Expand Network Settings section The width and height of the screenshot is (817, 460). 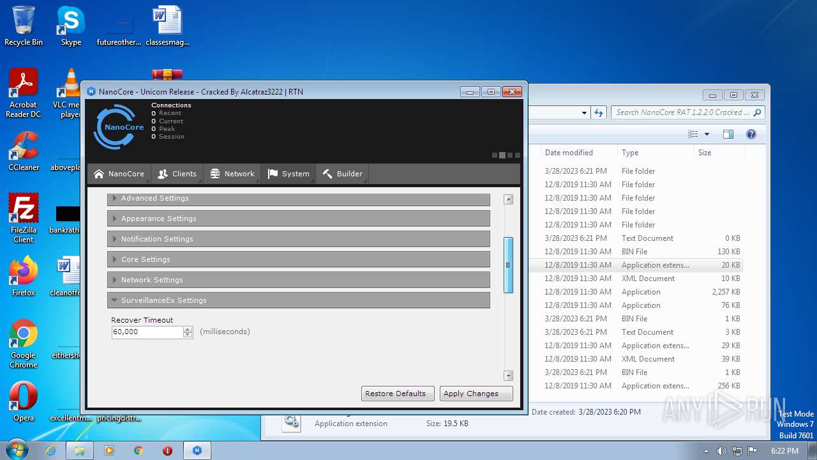tap(299, 280)
